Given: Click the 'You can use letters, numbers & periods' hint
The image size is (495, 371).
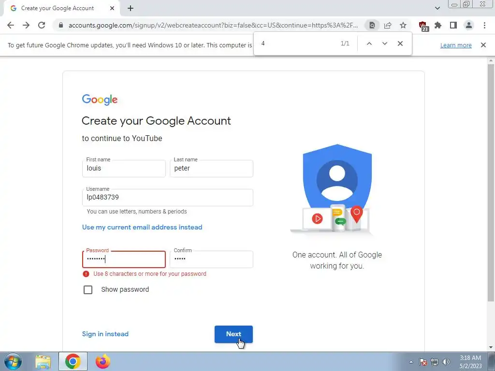Looking at the screenshot, I should click(x=137, y=212).
